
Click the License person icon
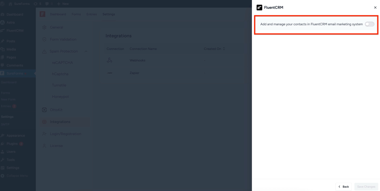[45, 146]
